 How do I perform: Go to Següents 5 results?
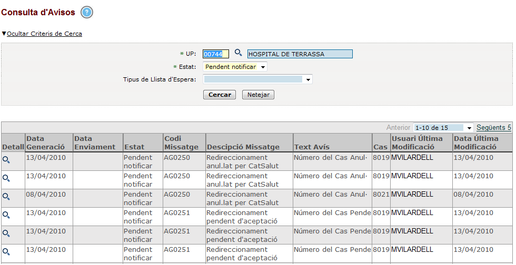pos(493,128)
